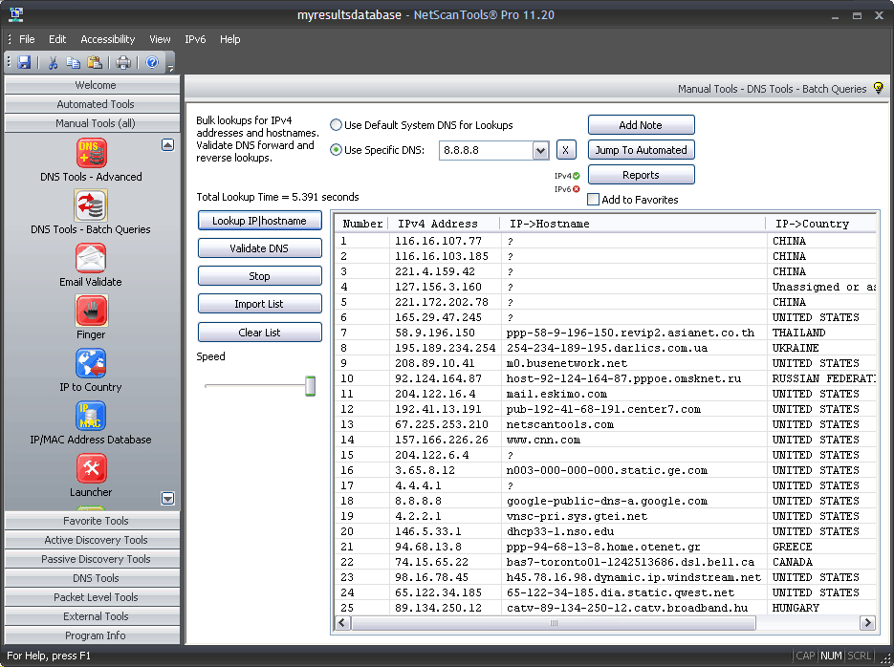The image size is (894, 667).
Task: Click the IPv4 green status indicator
Action: click(x=577, y=176)
